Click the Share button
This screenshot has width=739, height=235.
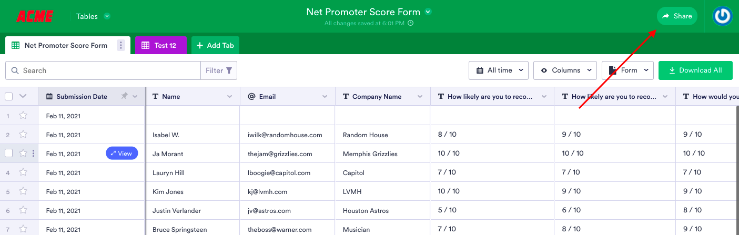(677, 16)
